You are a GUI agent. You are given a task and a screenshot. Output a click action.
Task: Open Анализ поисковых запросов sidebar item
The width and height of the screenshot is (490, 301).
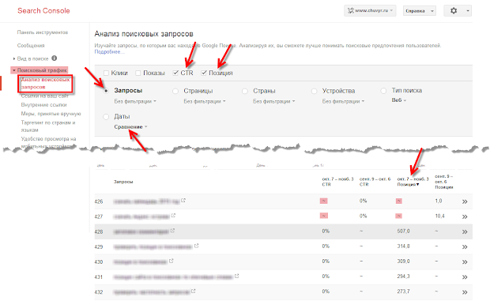[45, 84]
